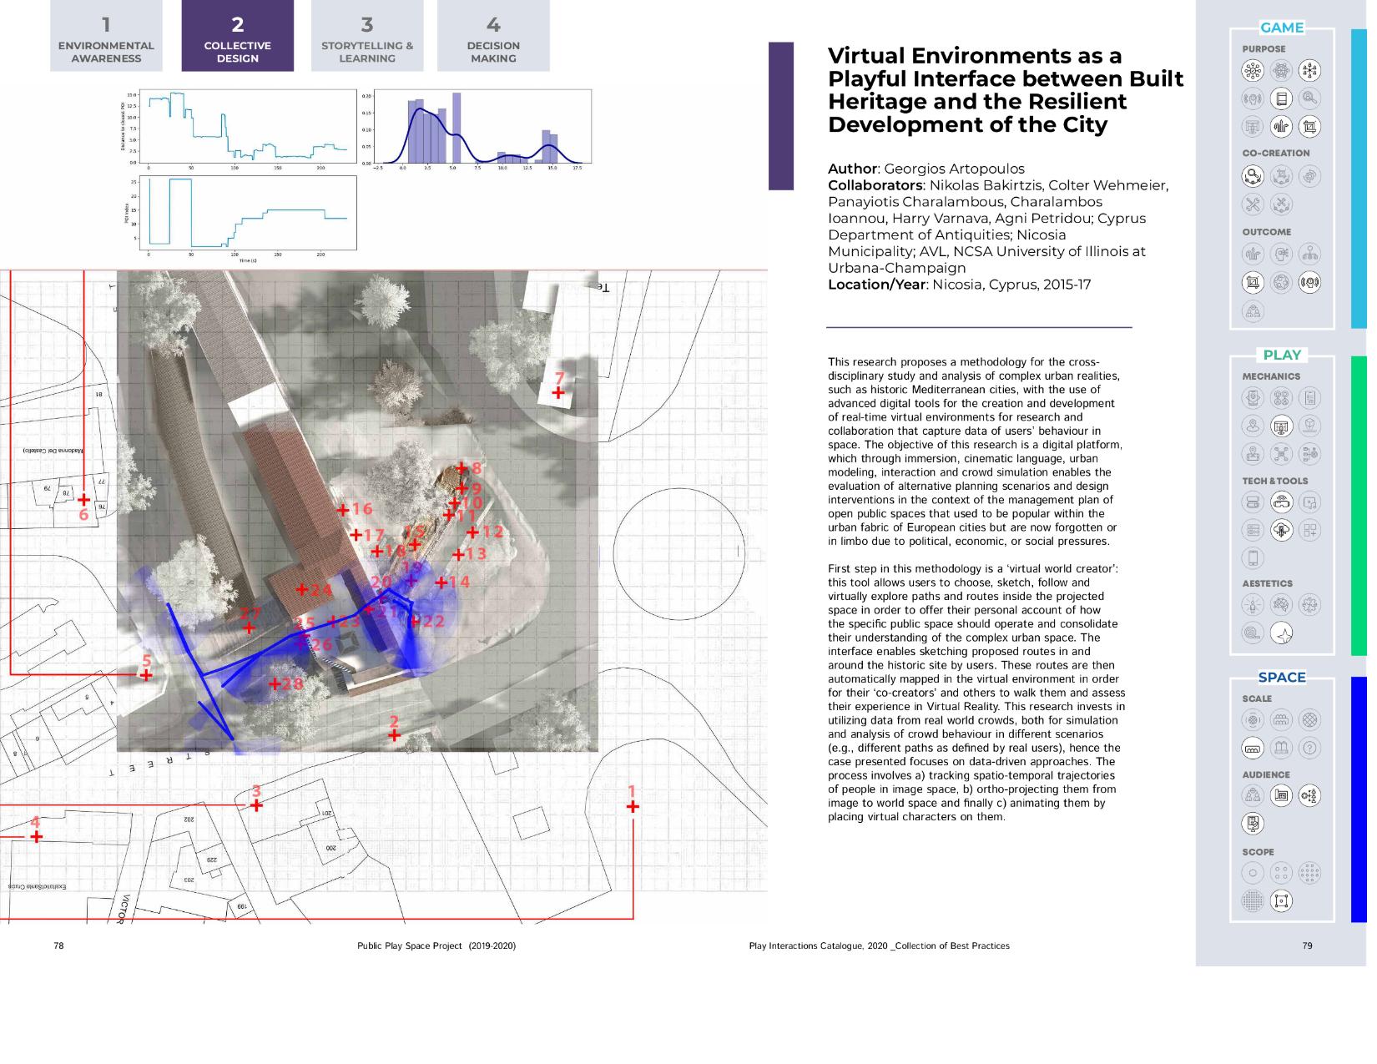Click page number 79

tap(1307, 945)
